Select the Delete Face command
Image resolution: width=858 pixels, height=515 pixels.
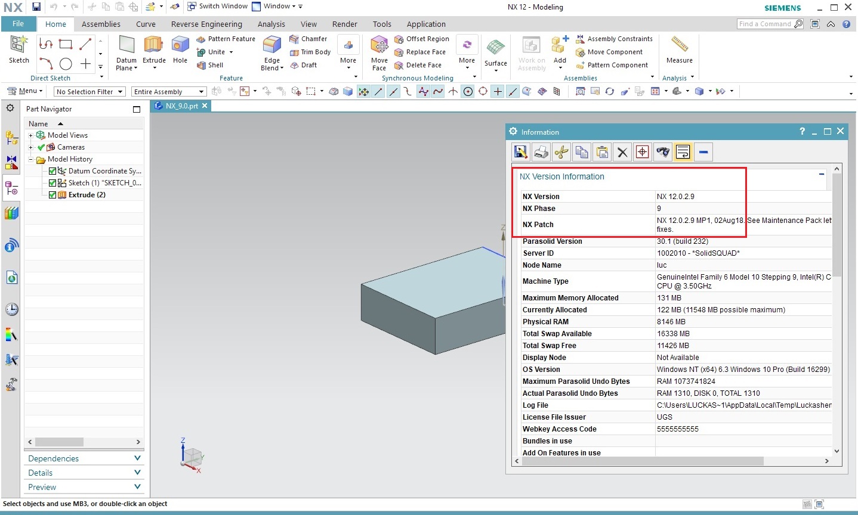pyautogui.click(x=418, y=65)
